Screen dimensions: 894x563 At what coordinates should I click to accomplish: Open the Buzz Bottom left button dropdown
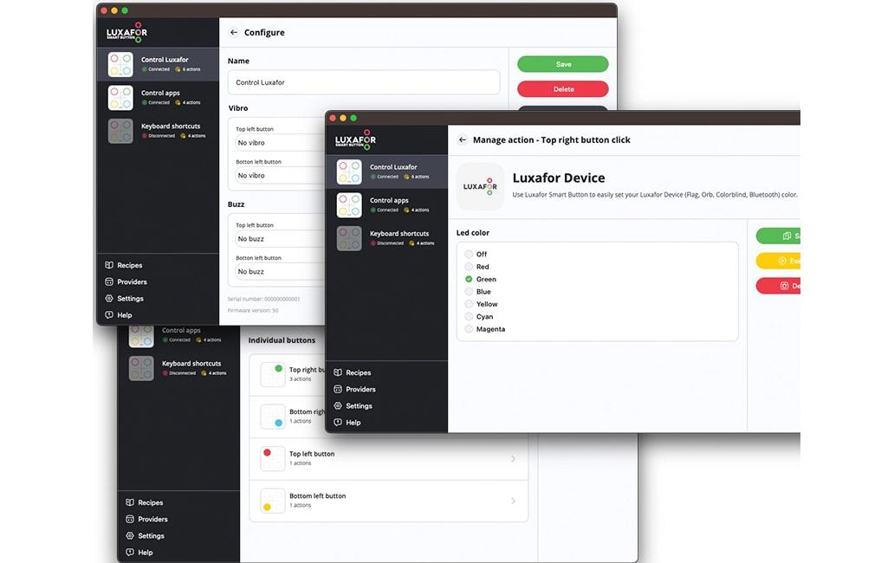(x=277, y=271)
